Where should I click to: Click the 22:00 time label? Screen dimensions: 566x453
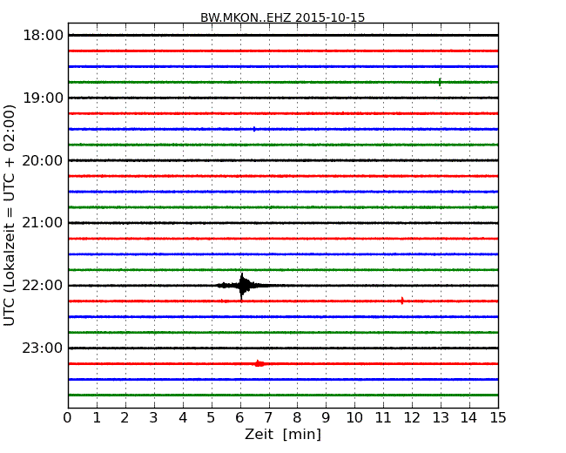point(43,286)
